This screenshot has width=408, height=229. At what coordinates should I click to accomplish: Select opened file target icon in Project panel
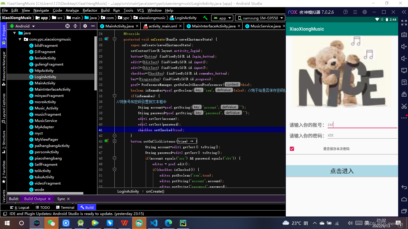click(68, 26)
